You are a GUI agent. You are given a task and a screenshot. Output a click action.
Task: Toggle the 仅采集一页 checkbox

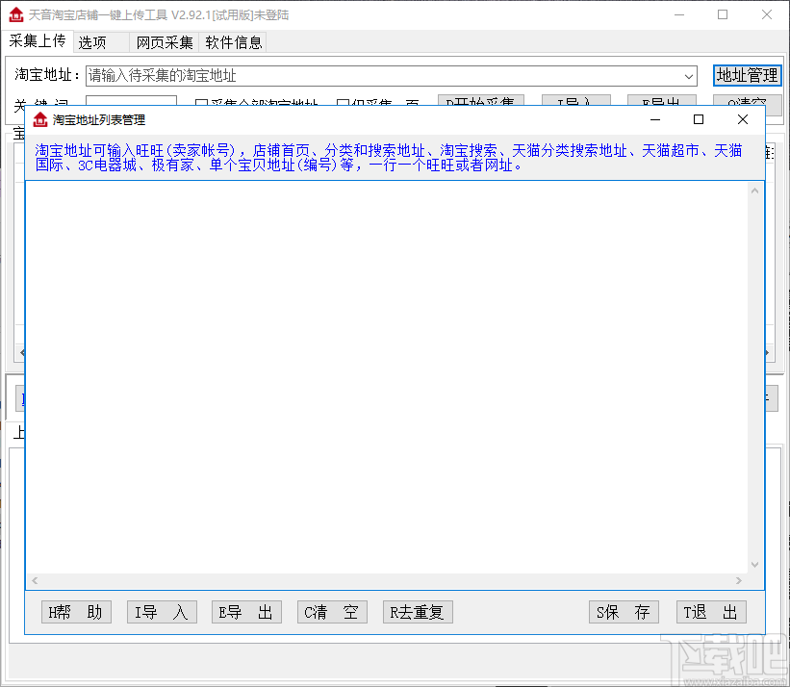pyautogui.click(x=344, y=103)
